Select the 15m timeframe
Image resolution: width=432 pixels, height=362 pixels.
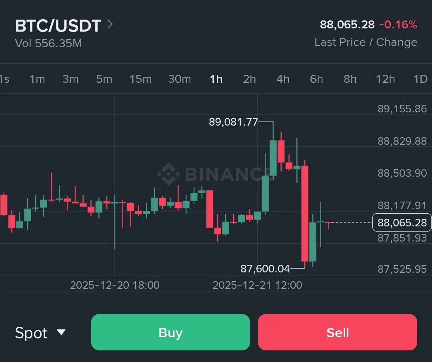[x=140, y=79]
